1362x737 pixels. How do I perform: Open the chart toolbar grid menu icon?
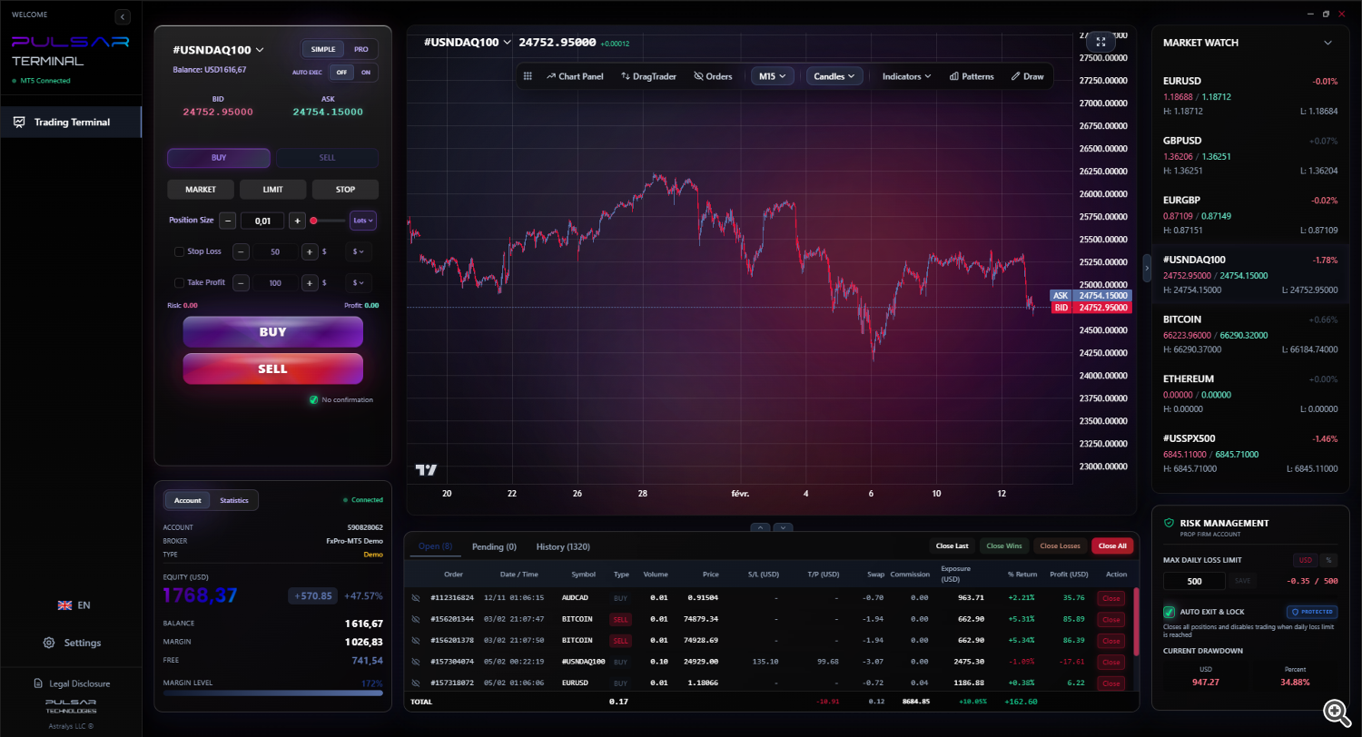tap(527, 76)
